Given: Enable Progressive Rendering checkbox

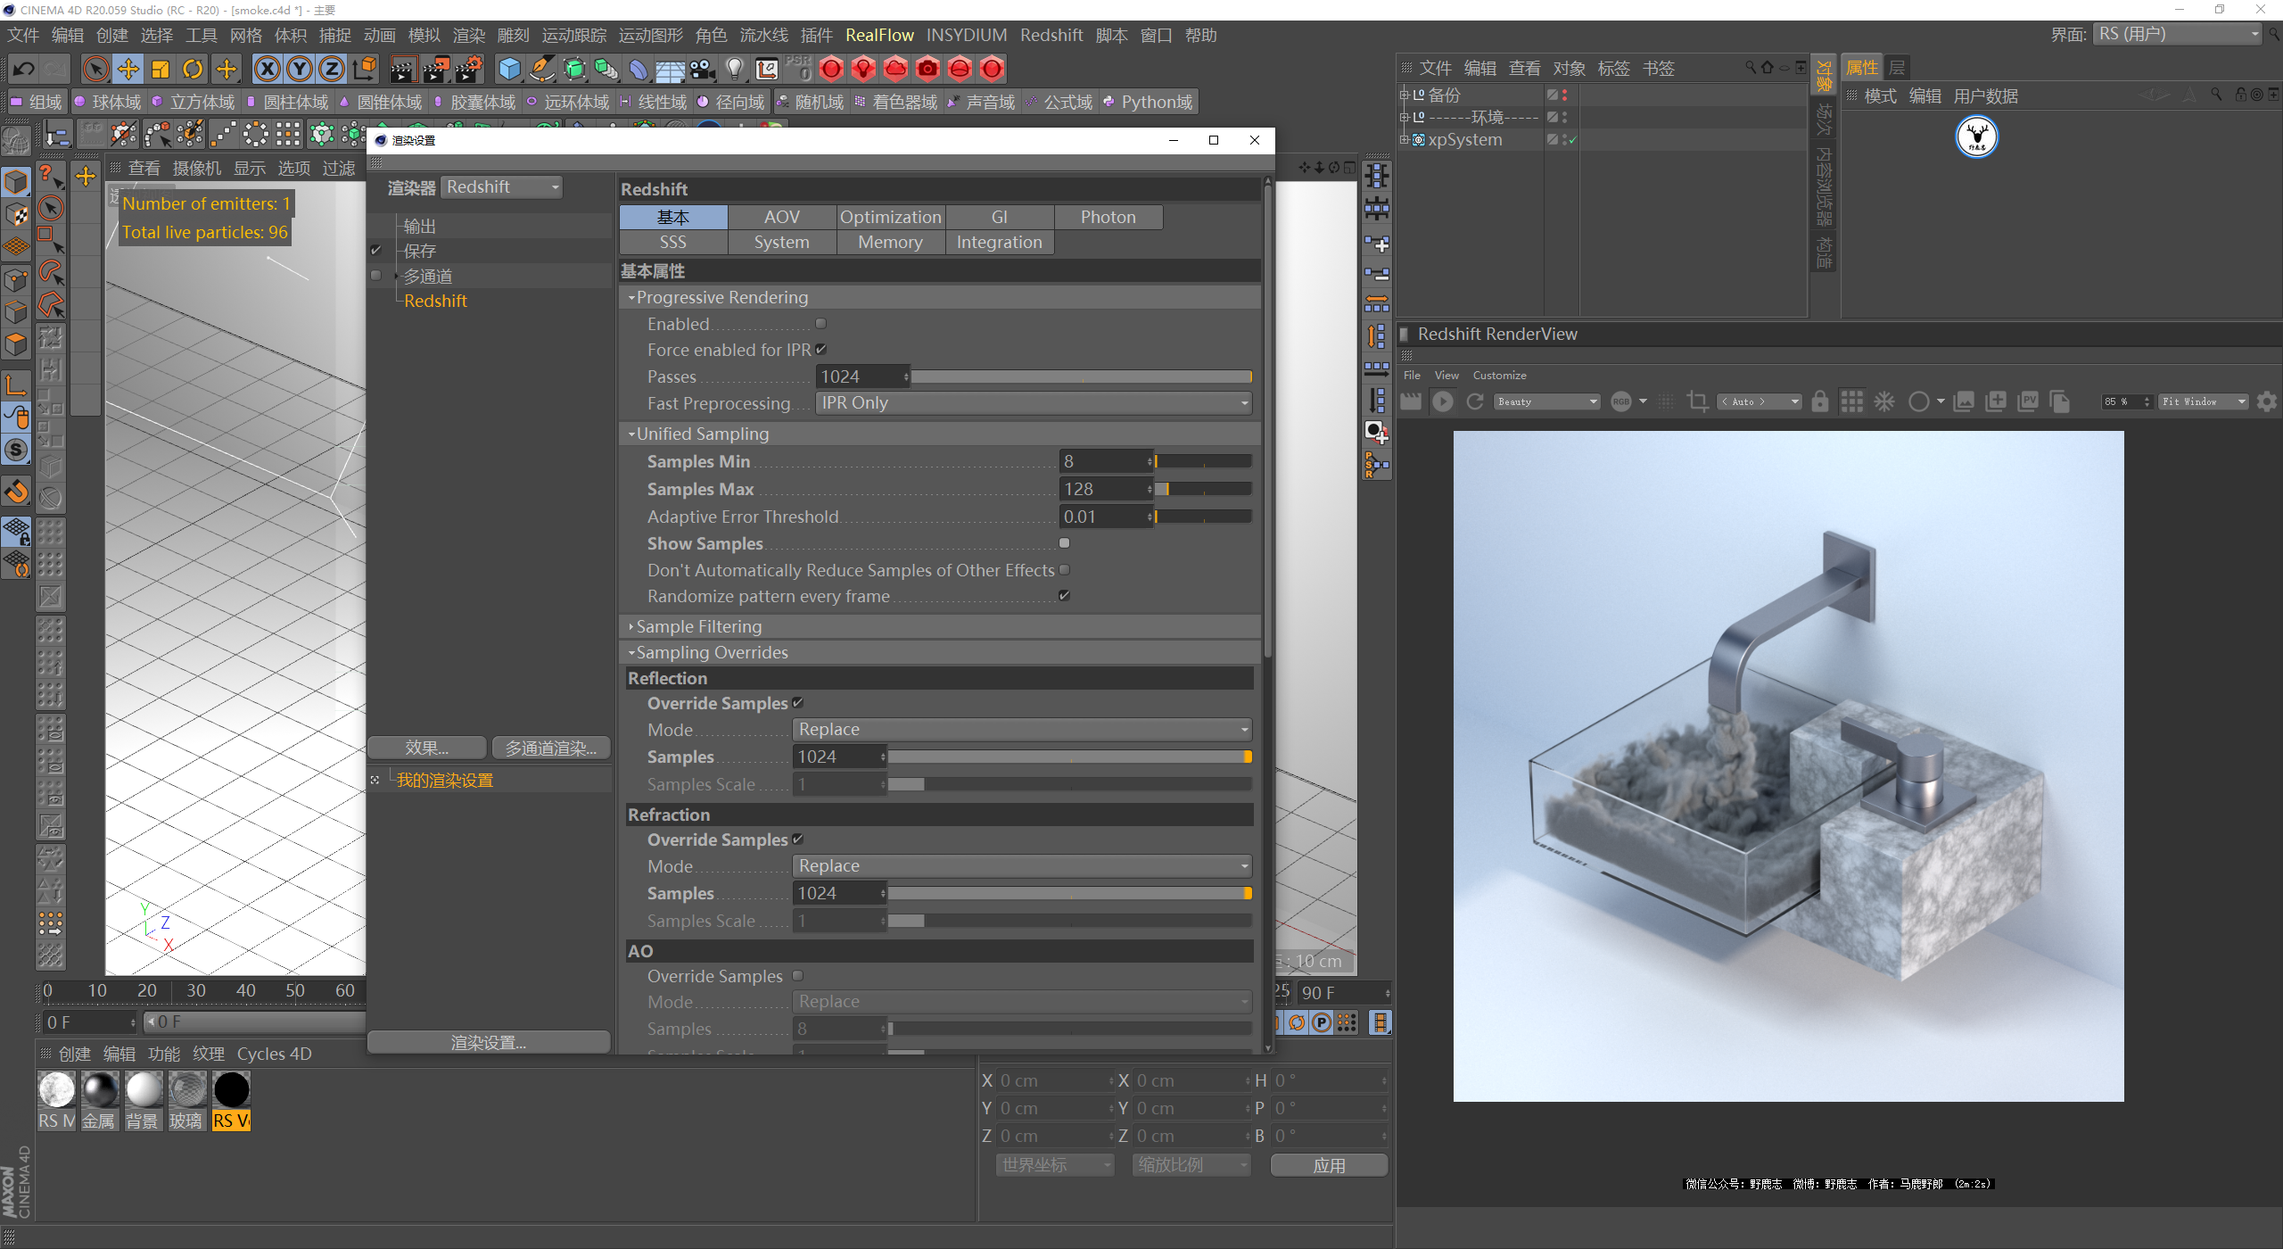Looking at the screenshot, I should click(x=820, y=324).
